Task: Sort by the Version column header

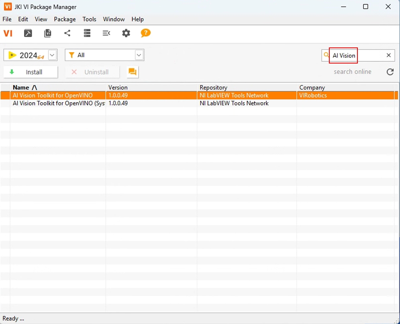Action: [151, 87]
